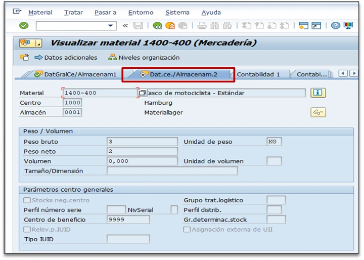Toggle Stocks neg.centro checkbox
The height and width of the screenshot is (260, 364).
[x=27, y=200]
